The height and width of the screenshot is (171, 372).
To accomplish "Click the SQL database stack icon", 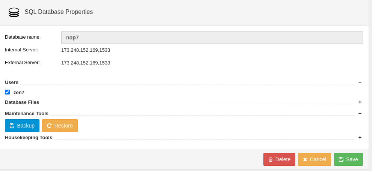I will [x=14, y=12].
